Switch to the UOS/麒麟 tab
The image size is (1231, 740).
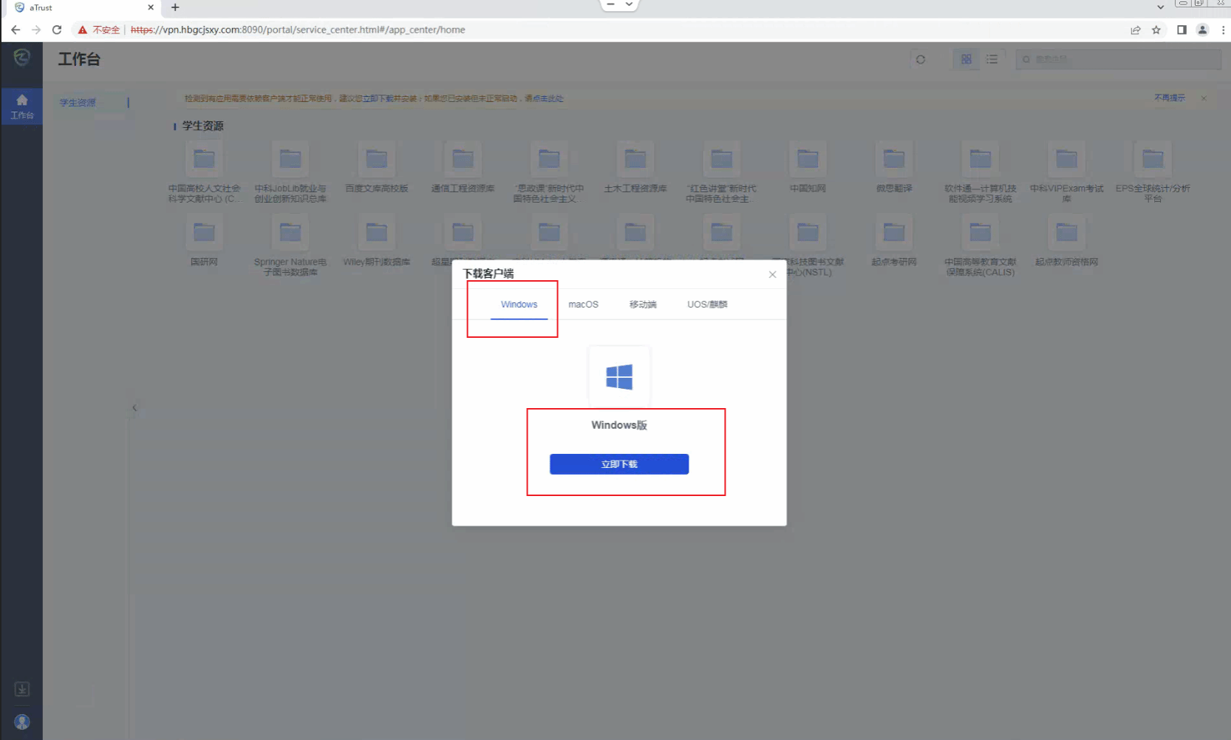pos(707,305)
